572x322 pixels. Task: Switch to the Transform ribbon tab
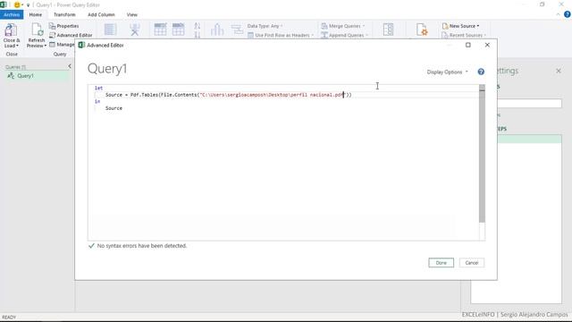pos(64,14)
